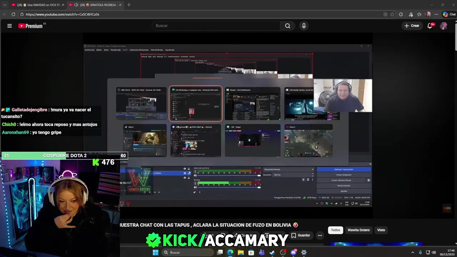Click the Dota 2 window thumbnail in the video
The width and height of the screenshot is (457, 257).
(308, 140)
